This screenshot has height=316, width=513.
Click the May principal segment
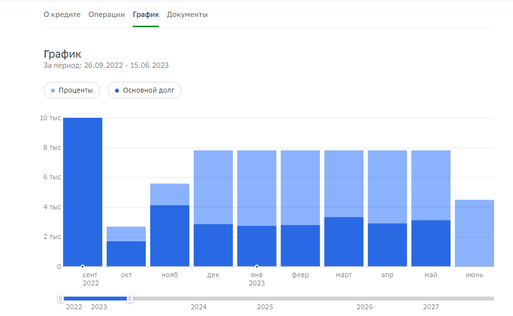[431, 243]
